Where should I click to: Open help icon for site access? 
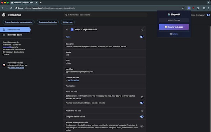coord(142,97)
